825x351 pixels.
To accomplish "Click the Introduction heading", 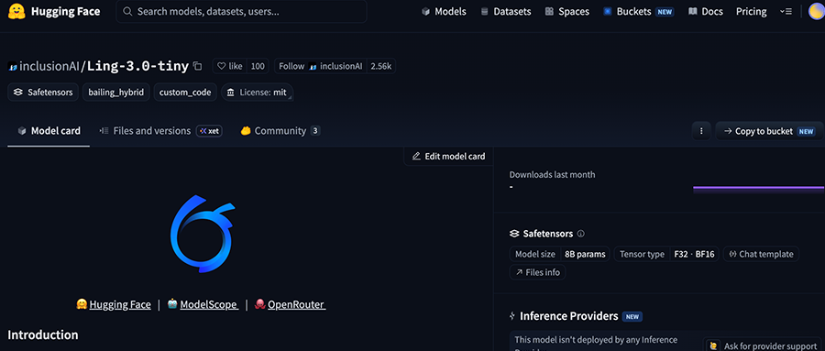I will (x=42, y=335).
